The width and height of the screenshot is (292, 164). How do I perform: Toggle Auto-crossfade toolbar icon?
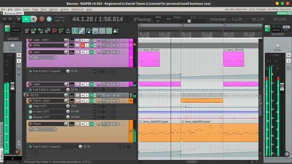click(75, 31)
